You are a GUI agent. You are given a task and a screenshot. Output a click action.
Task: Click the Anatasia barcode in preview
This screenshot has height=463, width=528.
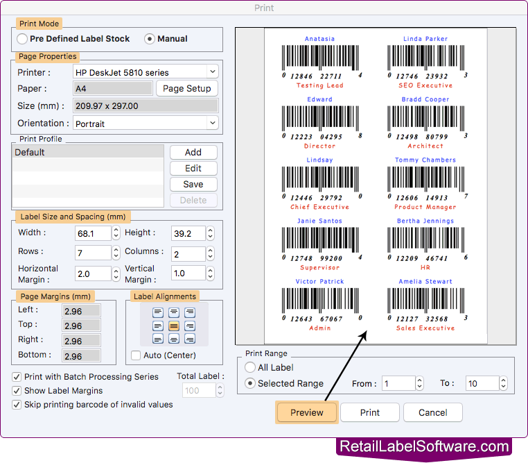tap(320, 62)
